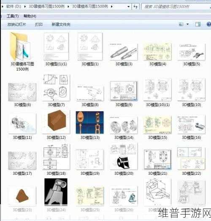Select thumbnail 3D模型(1)
The height and width of the screenshot is (221, 211).
90,46
